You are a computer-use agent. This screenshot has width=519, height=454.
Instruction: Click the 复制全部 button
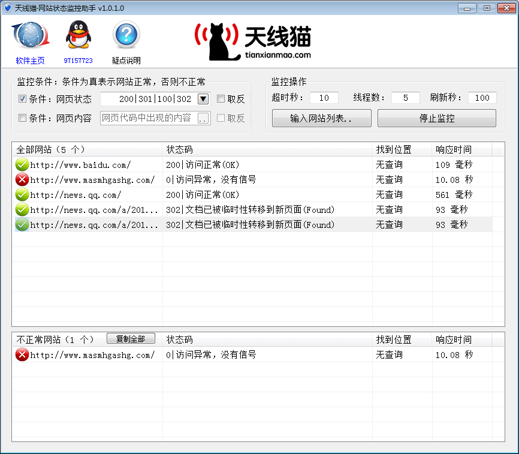point(131,338)
